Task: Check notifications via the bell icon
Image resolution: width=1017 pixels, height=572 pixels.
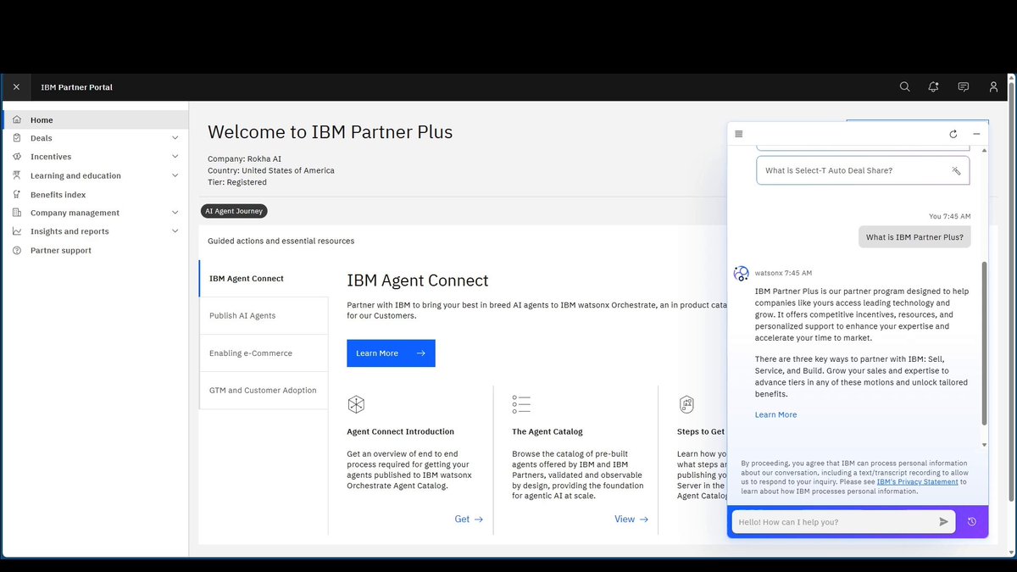Action: (933, 87)
